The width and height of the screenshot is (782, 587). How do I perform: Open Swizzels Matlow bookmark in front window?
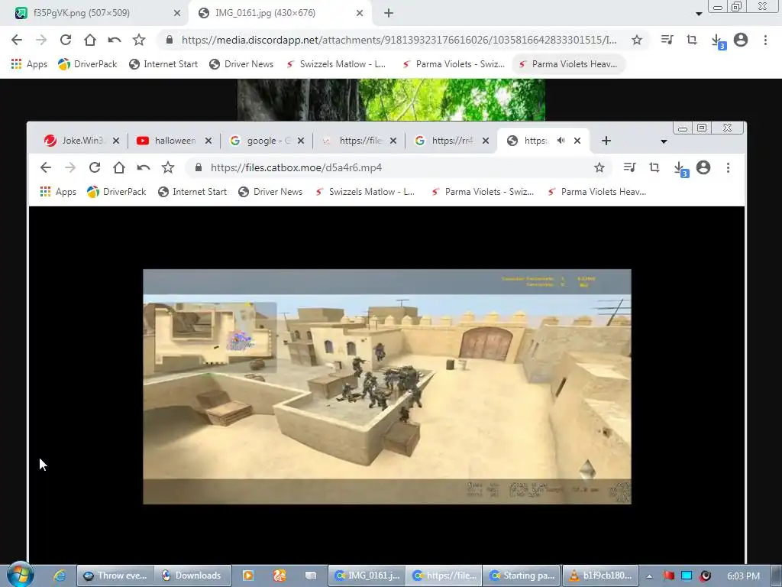point(365,192)
